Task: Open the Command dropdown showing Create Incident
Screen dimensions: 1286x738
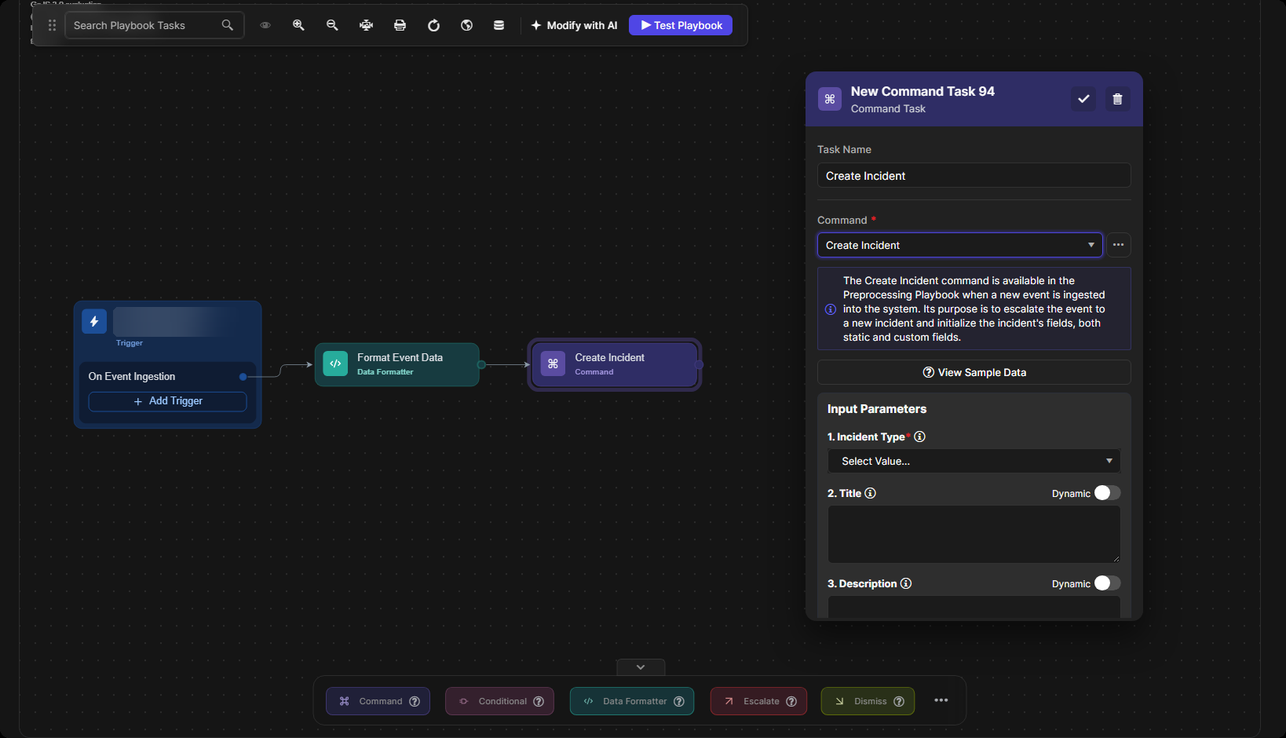Action: [x=959, y=245]
